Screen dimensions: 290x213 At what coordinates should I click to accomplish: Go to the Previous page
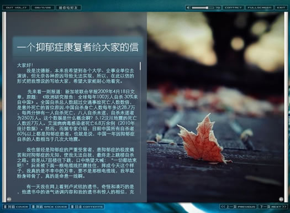tap(238, 206)
